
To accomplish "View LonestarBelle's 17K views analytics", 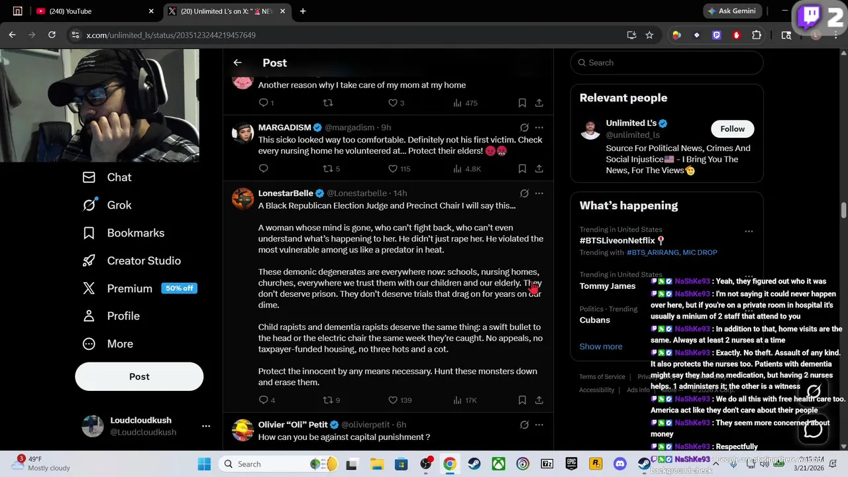I will pyautogui.click(x=464, y=399).
